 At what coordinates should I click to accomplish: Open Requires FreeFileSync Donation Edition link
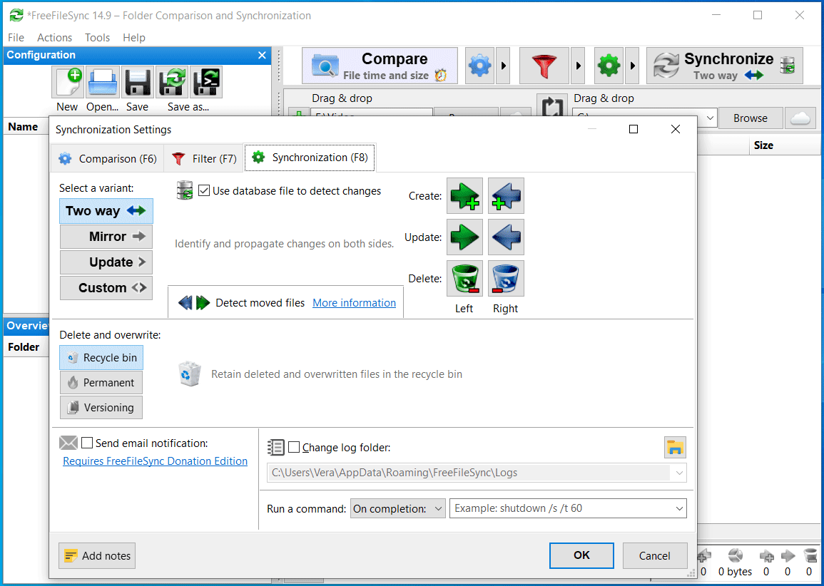pos(155,461)
